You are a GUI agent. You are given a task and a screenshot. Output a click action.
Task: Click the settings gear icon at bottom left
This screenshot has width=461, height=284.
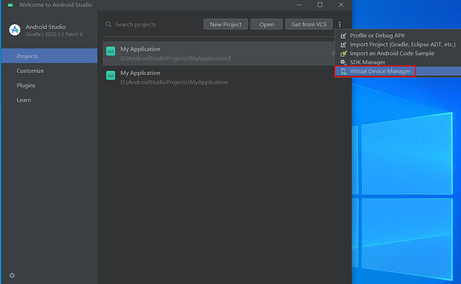[x=12, y=275]
